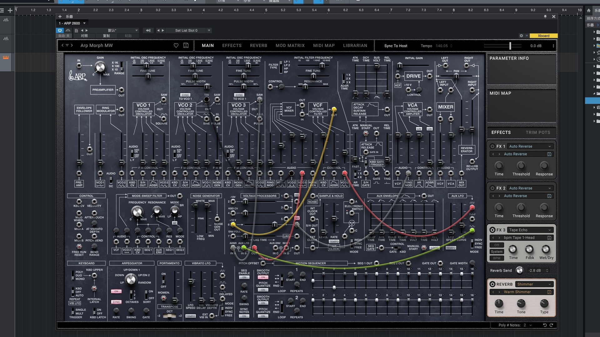Screen dimensions: 600x337
Task: Open the LIBRARIAN tab
Action: (x=355, y=46)
